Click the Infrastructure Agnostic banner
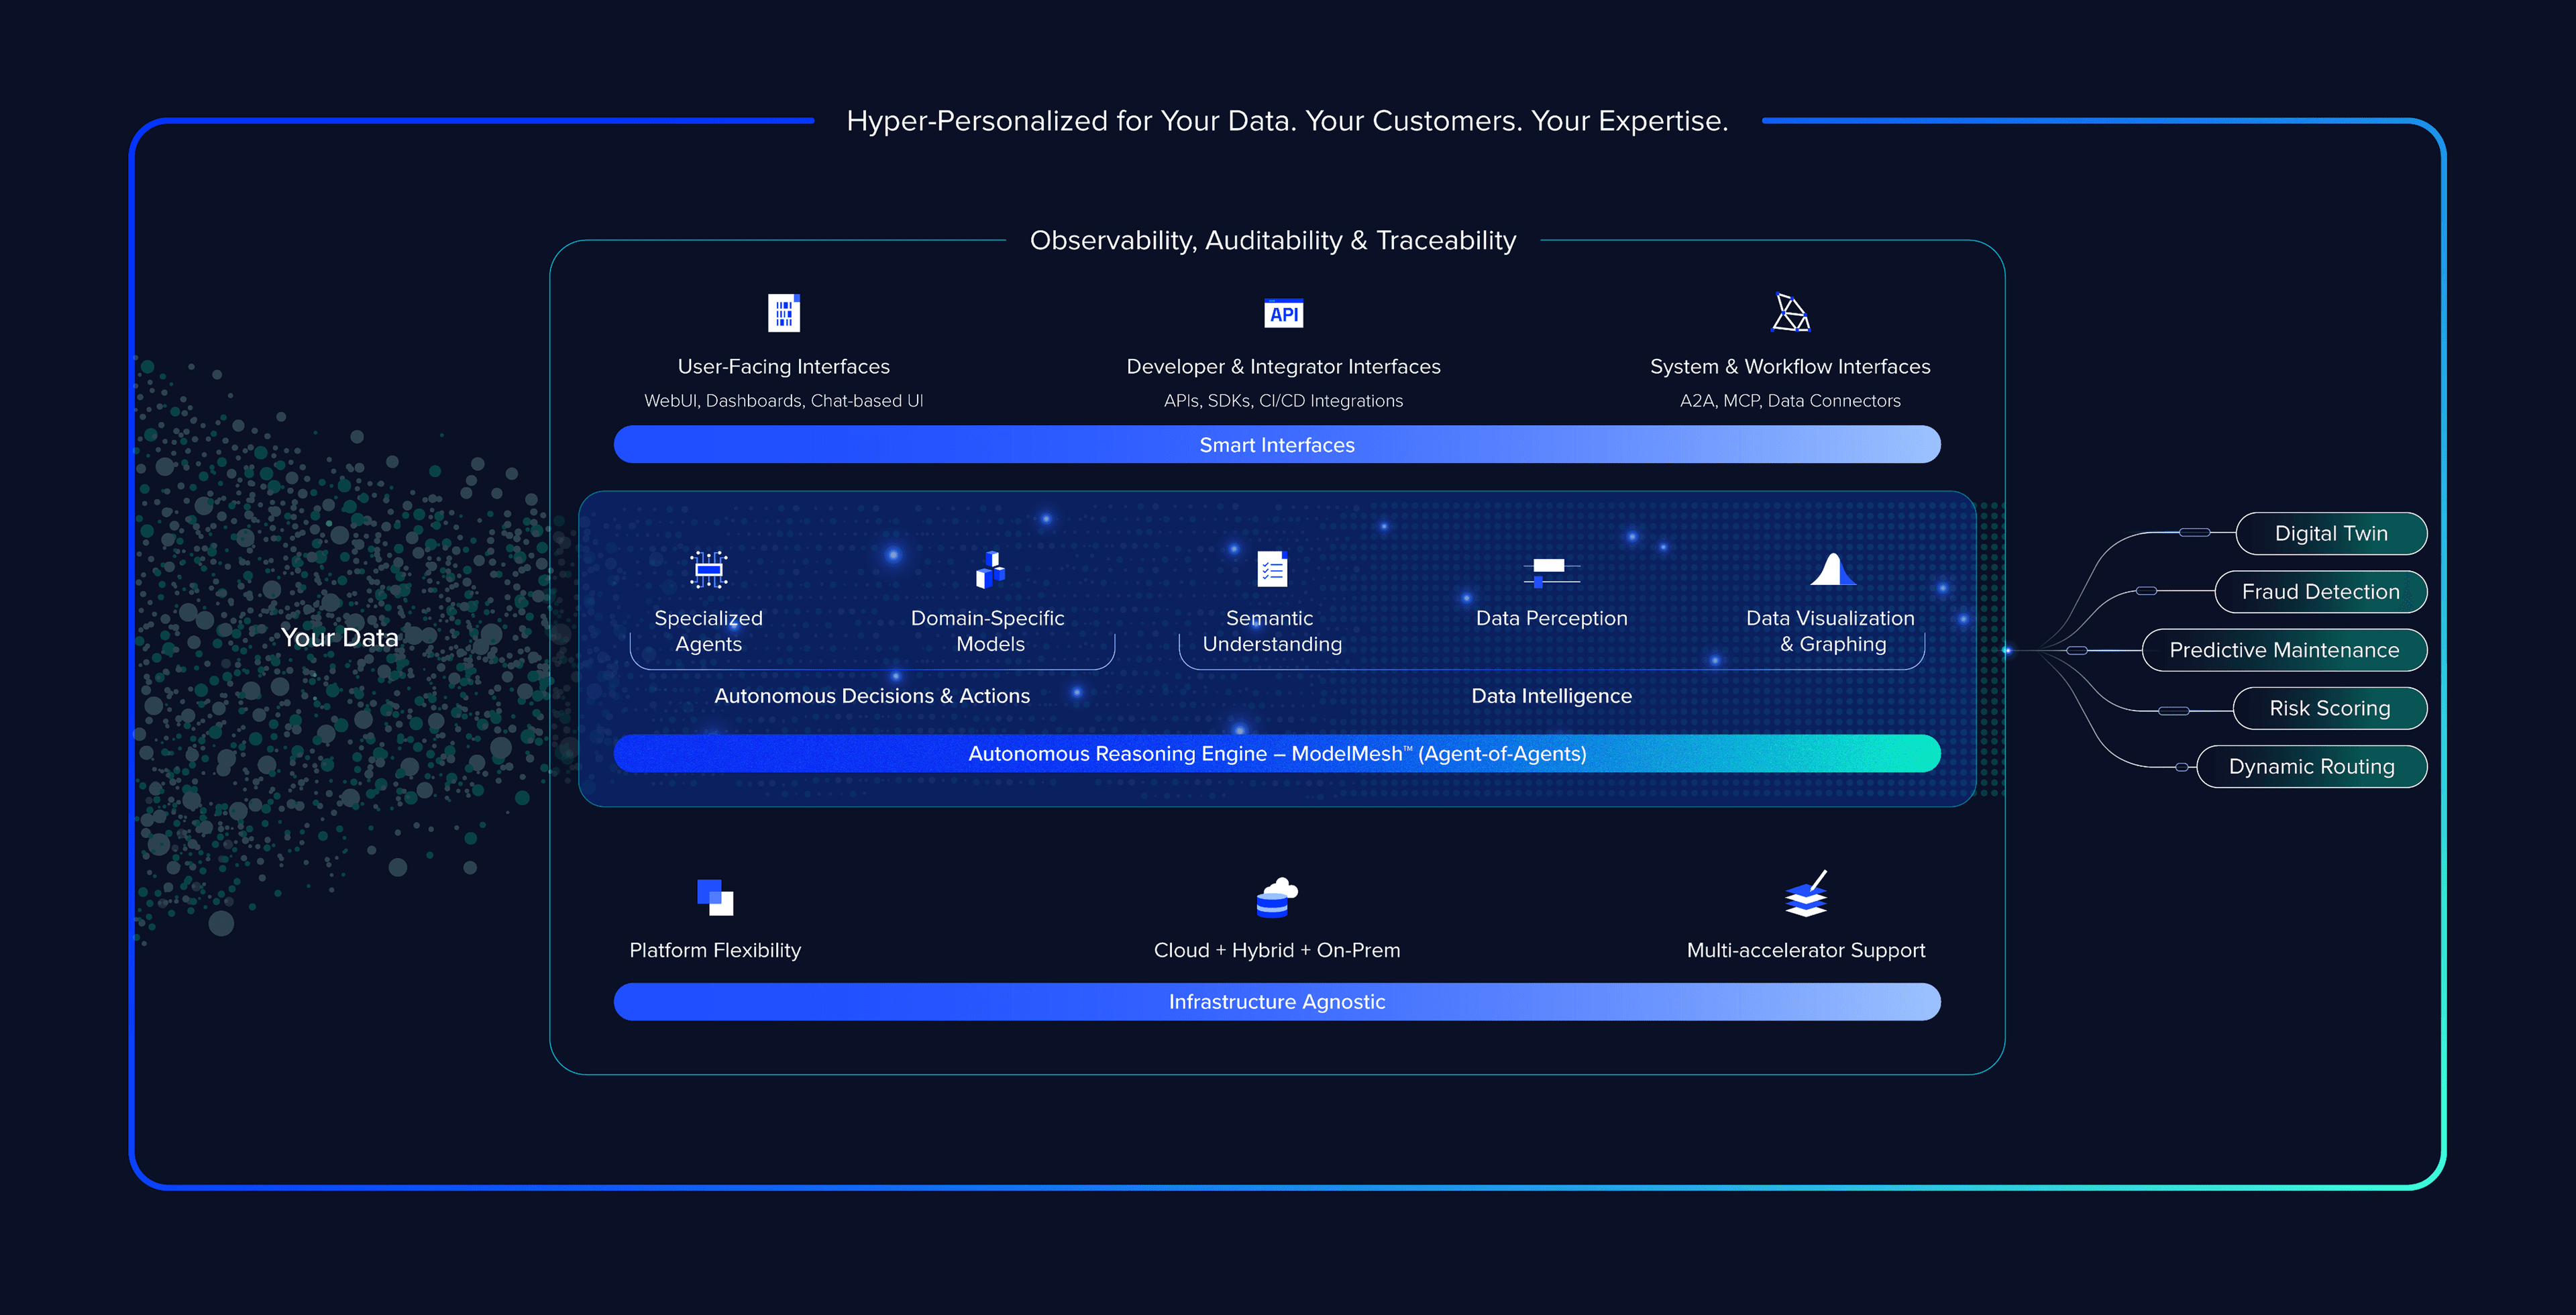 tap(1276, 1001)
